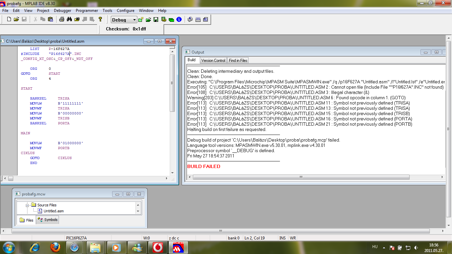452x254 pixels.
Task: Click the yellow Help question mark icon
Action: [x=100, y=20]
